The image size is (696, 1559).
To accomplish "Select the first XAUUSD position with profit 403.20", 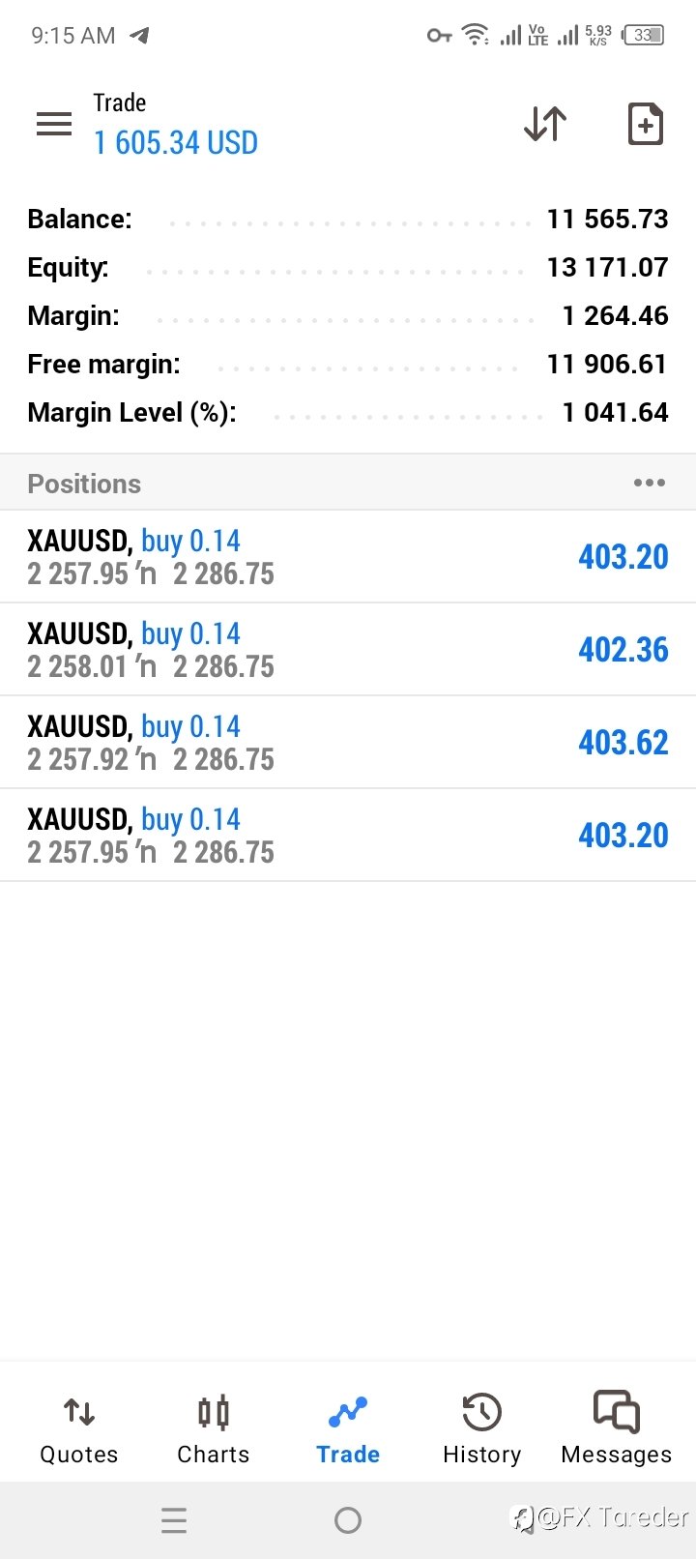I will click(x=348, y=556).
